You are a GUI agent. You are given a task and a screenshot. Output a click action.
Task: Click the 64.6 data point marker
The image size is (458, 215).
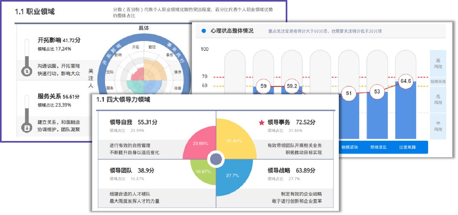click(x=406, y=81)
